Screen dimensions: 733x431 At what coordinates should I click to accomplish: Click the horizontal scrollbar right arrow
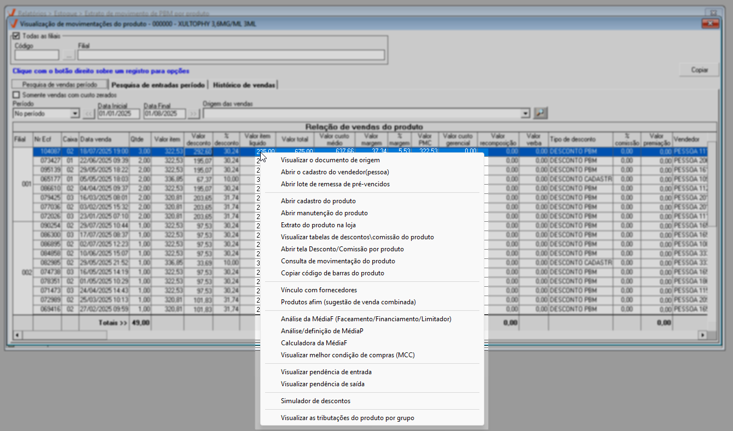(703, 334)
